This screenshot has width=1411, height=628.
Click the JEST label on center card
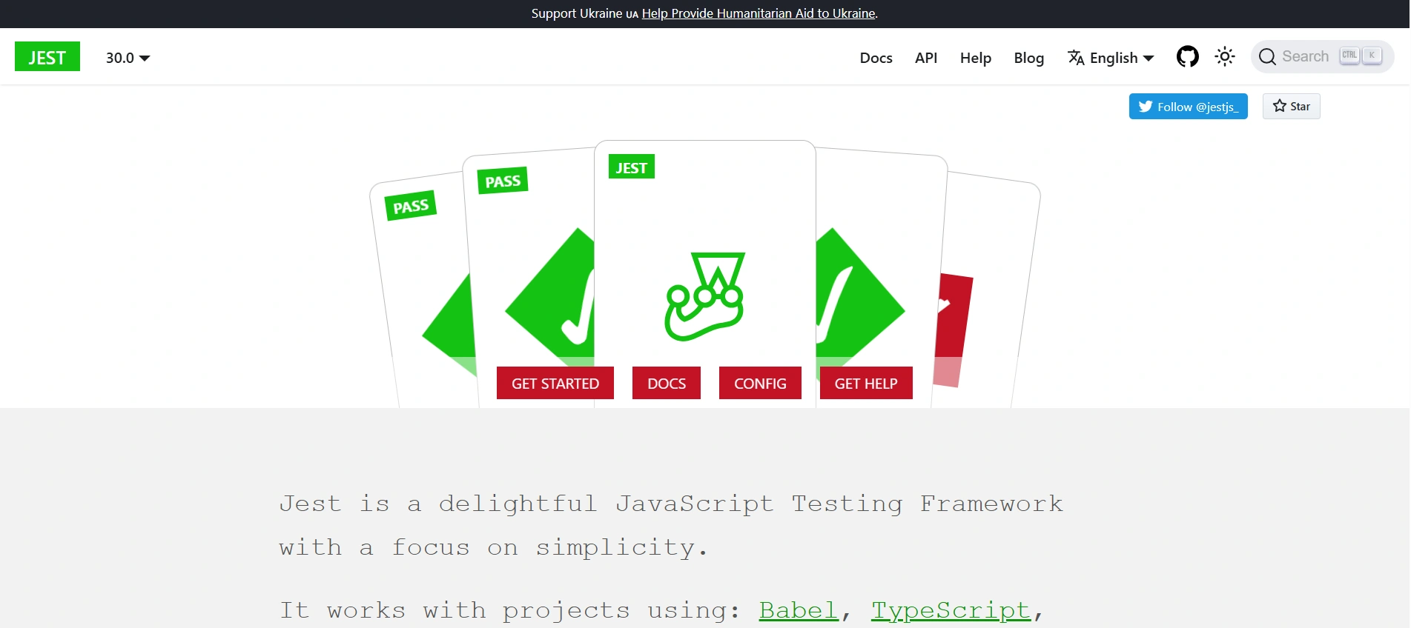click(632, 167)
